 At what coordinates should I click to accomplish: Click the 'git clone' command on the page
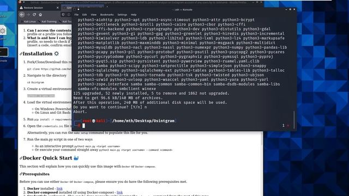(x=49, y=69)
